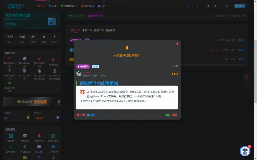The image size is (257, 160).
Task: Click the 评论 comment bubble icon
Action: 88,115
